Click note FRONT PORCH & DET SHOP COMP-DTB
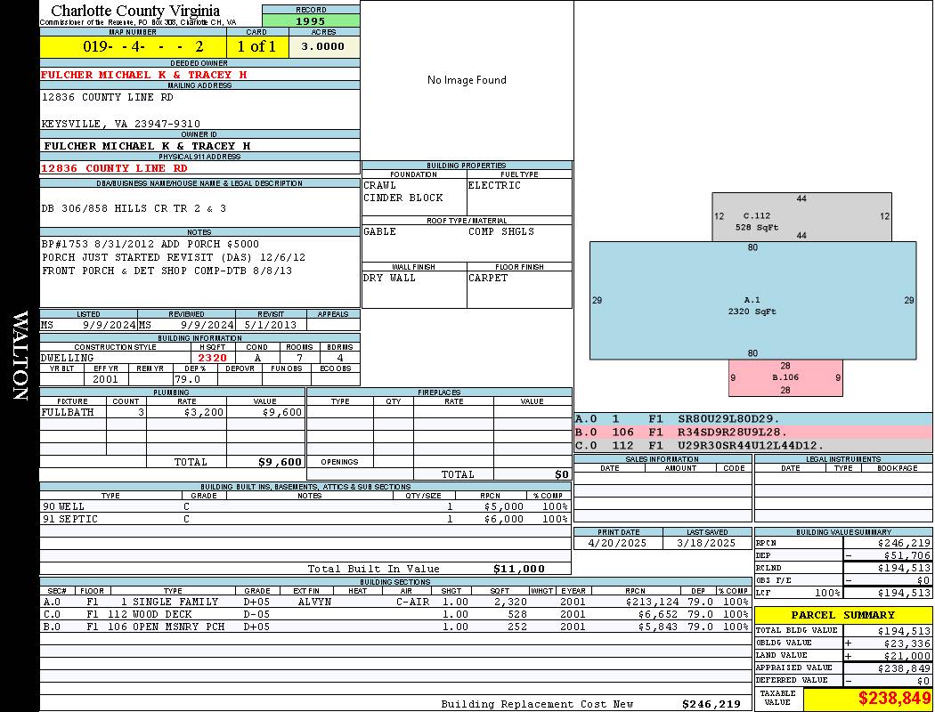The image size is (935, 712). [167, 271]
